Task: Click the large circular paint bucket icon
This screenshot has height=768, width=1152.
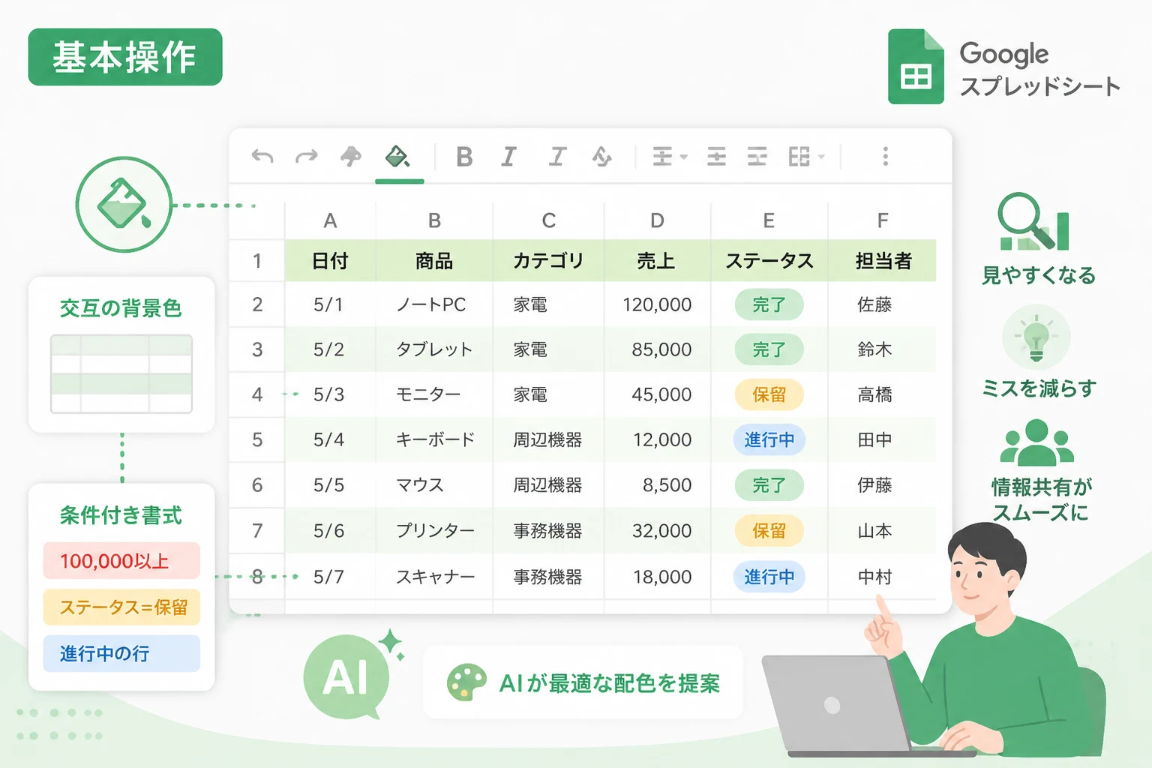Action: [124, 205]
